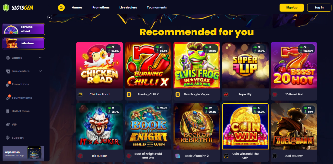
Task: Click the Log in button
Action: [319, 8]
